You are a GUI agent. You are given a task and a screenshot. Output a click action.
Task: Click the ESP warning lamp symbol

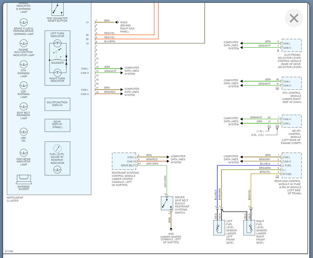click(x=24, y=85)
